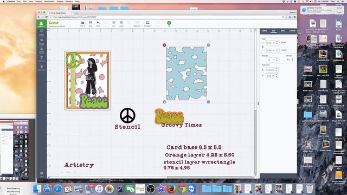
Task: Select the blue flower stencil image
Action: (187, 74)
